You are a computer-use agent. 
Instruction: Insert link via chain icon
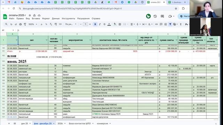pyautogui.click(x=156, y=24)
